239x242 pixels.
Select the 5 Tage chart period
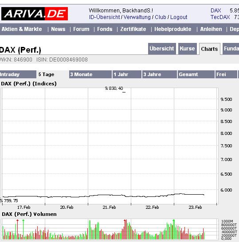(x=53, y=74)
